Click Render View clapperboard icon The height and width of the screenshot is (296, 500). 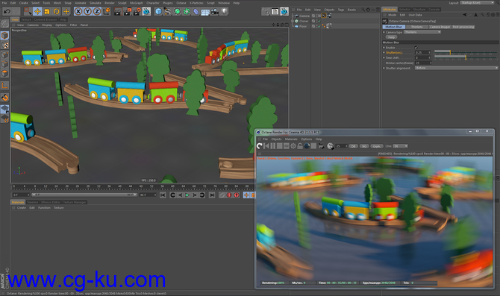coord(118,12)
